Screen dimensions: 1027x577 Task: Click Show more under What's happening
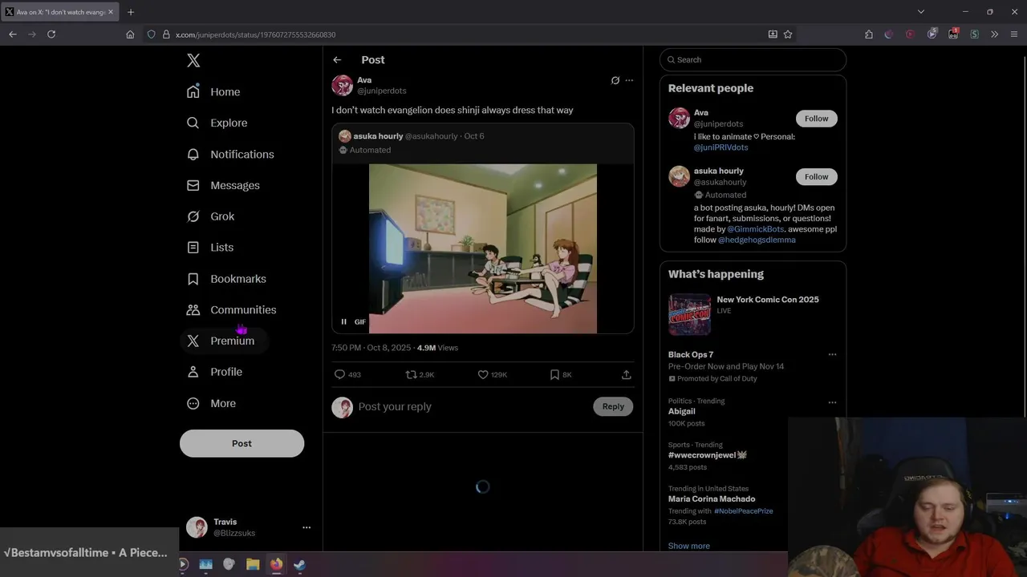coord(688,546)
